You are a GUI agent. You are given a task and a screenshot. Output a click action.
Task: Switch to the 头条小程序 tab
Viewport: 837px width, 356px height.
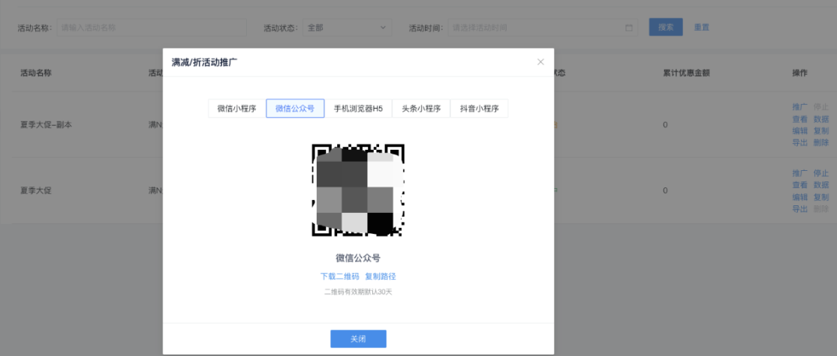point(420,109)
